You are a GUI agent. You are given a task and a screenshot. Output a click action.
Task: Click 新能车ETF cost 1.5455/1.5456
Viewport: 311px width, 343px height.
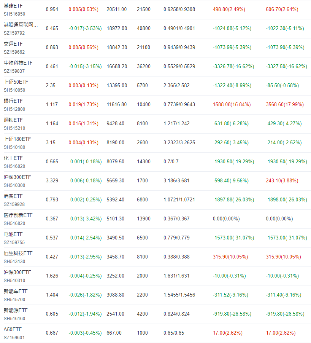(x=179, y=295)
